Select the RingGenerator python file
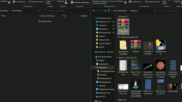Screen dimensions: 182x102 click(x=161, y=47)
